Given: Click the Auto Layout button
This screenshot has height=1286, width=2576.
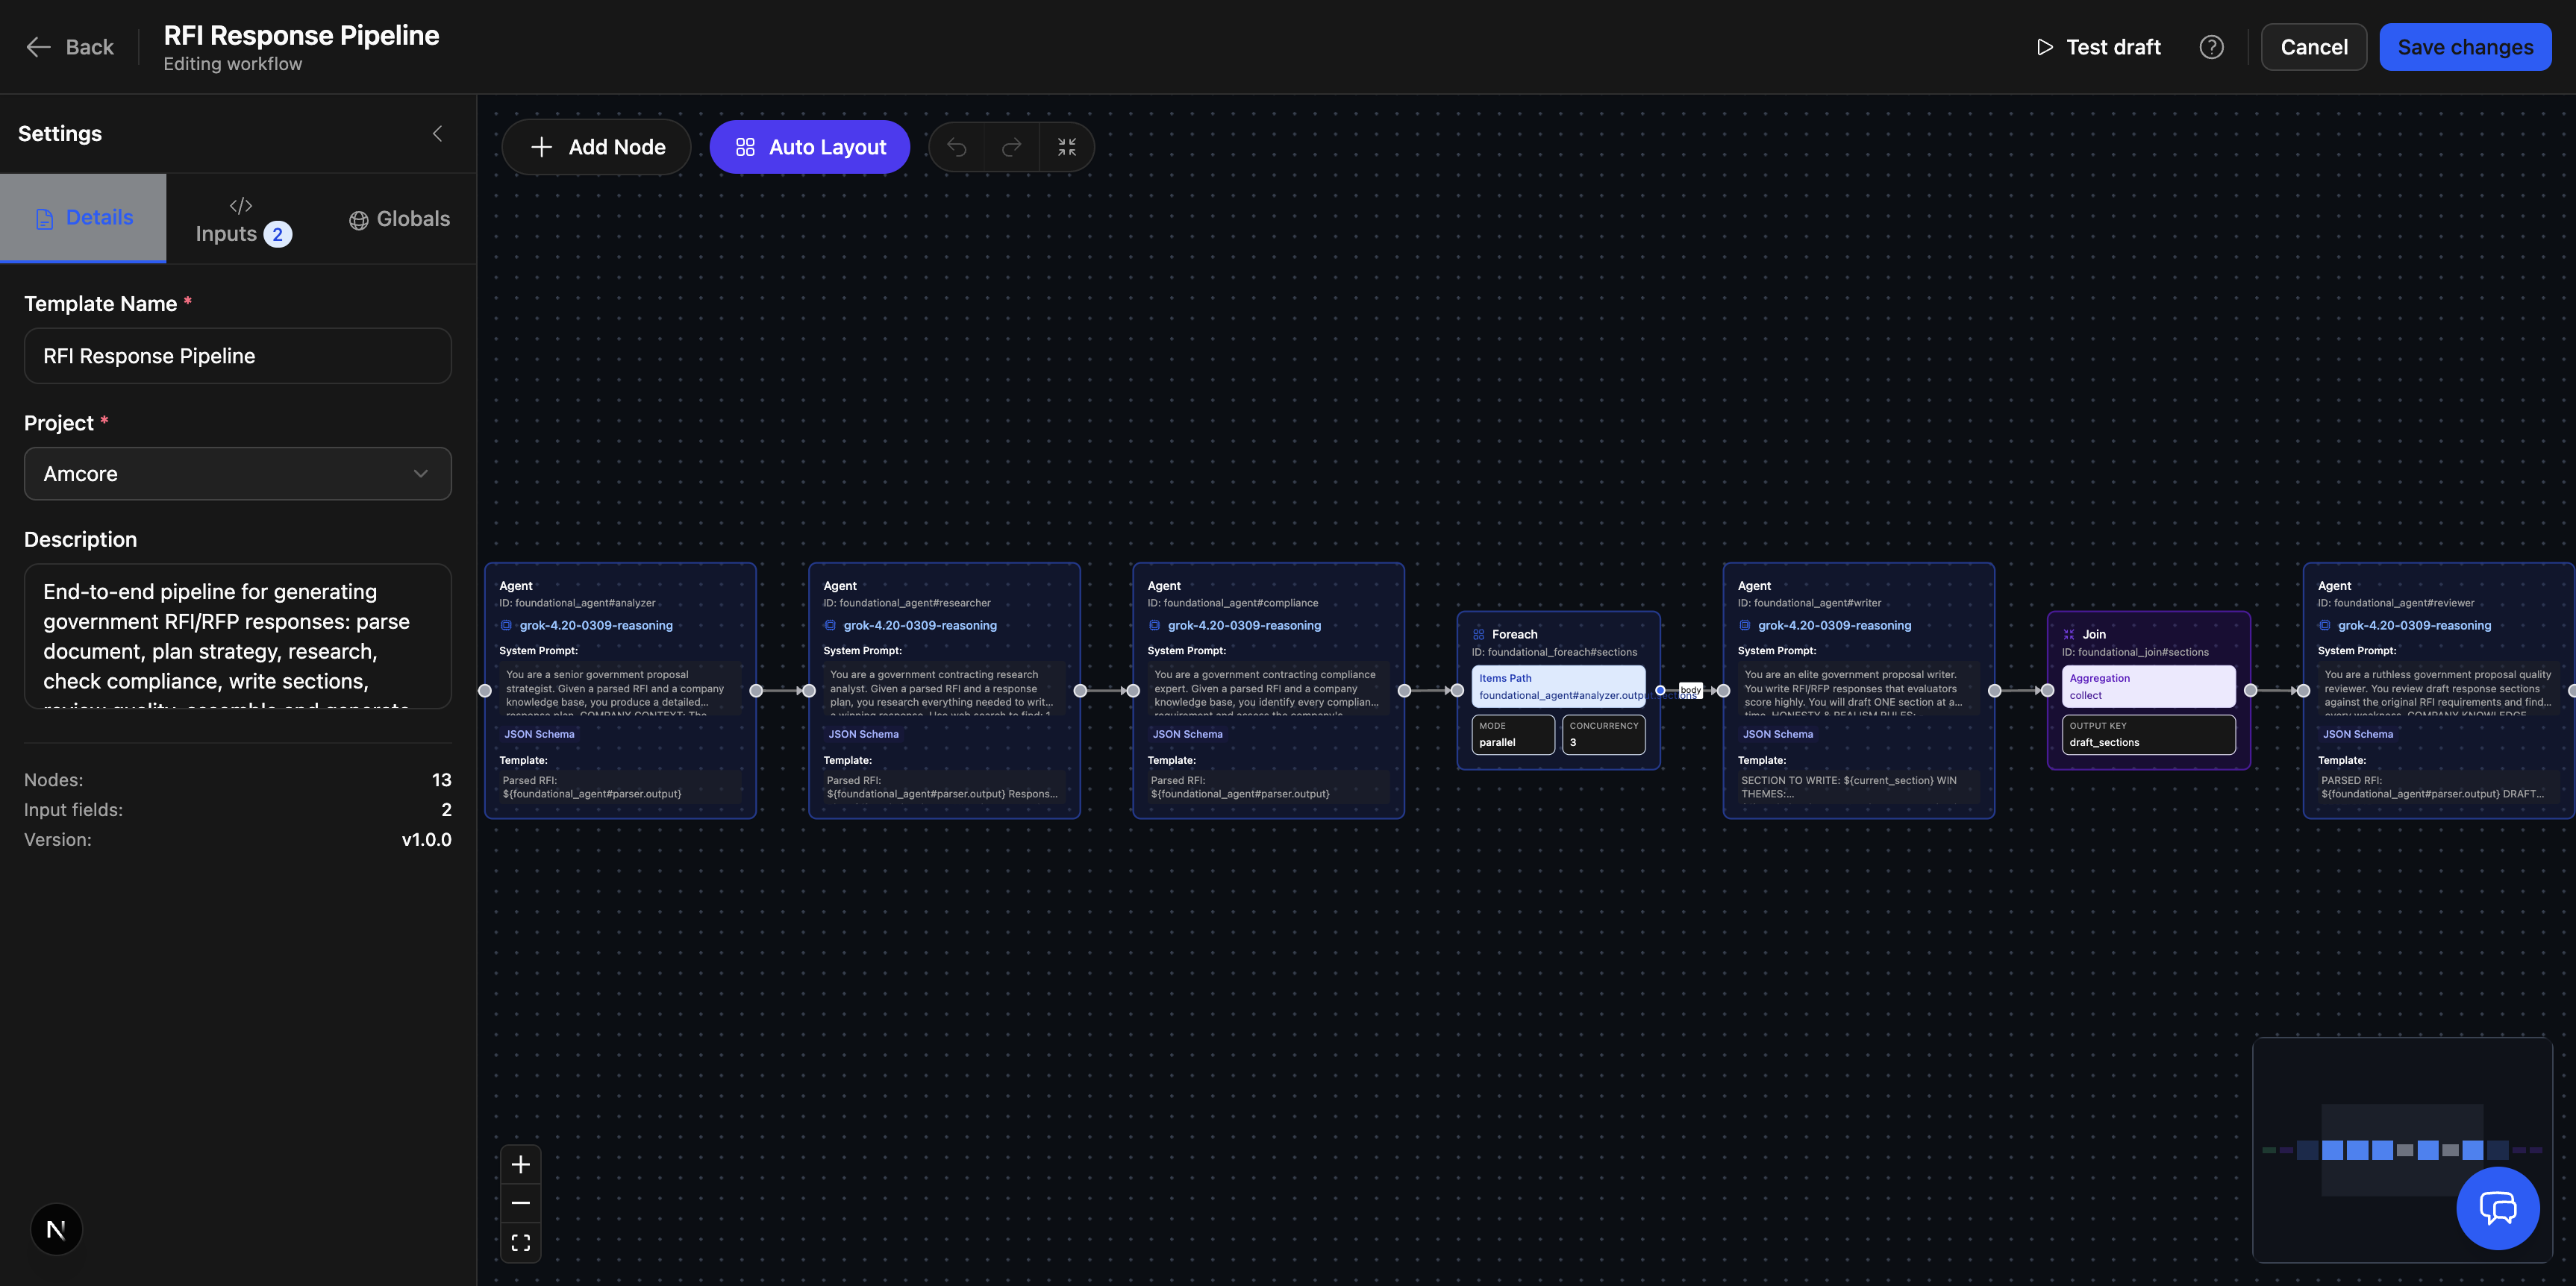Looking at the screenshot, I should pyautogui.click(x=809, y=148).
